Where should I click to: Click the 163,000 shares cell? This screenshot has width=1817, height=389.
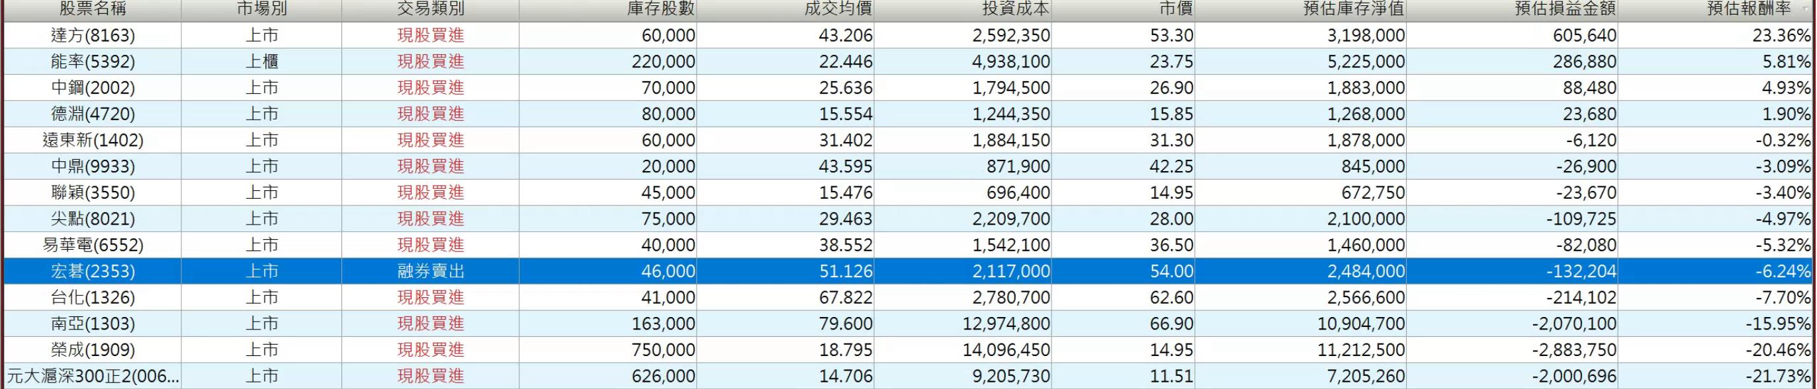click(663, 324)
